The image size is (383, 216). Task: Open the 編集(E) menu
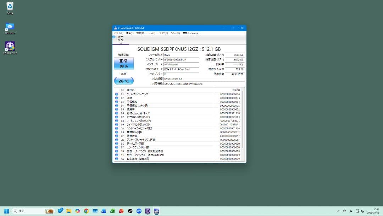(130, 33)
